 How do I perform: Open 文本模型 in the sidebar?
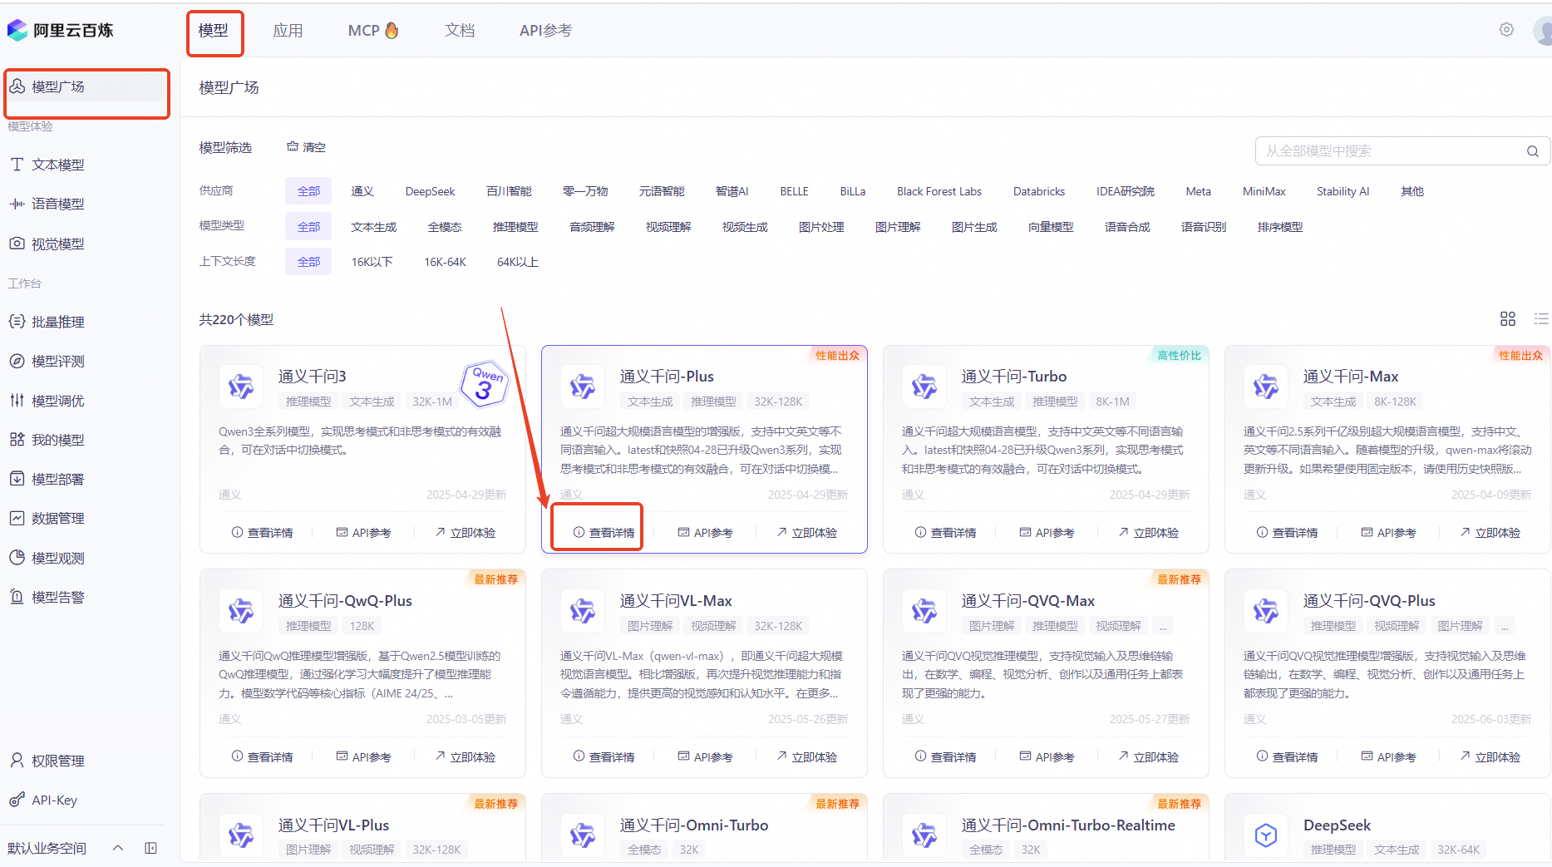[58, 165]
